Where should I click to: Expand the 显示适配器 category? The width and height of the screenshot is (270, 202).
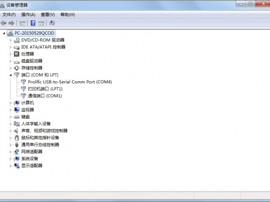pos(11,166)
